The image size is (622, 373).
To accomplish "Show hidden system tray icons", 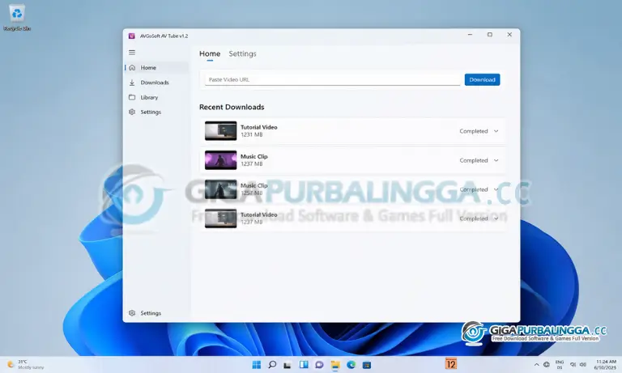I will pyautogui.click(x=536, y=365).
